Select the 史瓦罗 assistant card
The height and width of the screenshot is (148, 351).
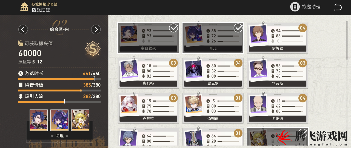coord(213,72)
